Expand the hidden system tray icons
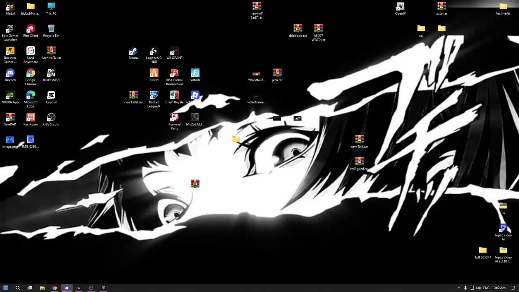 (459, 288)
